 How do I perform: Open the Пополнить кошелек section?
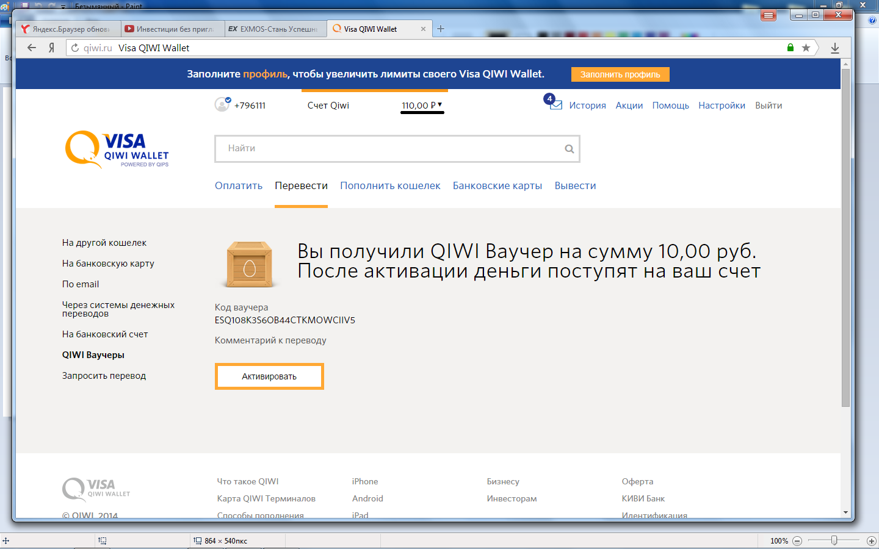(390, 185)
